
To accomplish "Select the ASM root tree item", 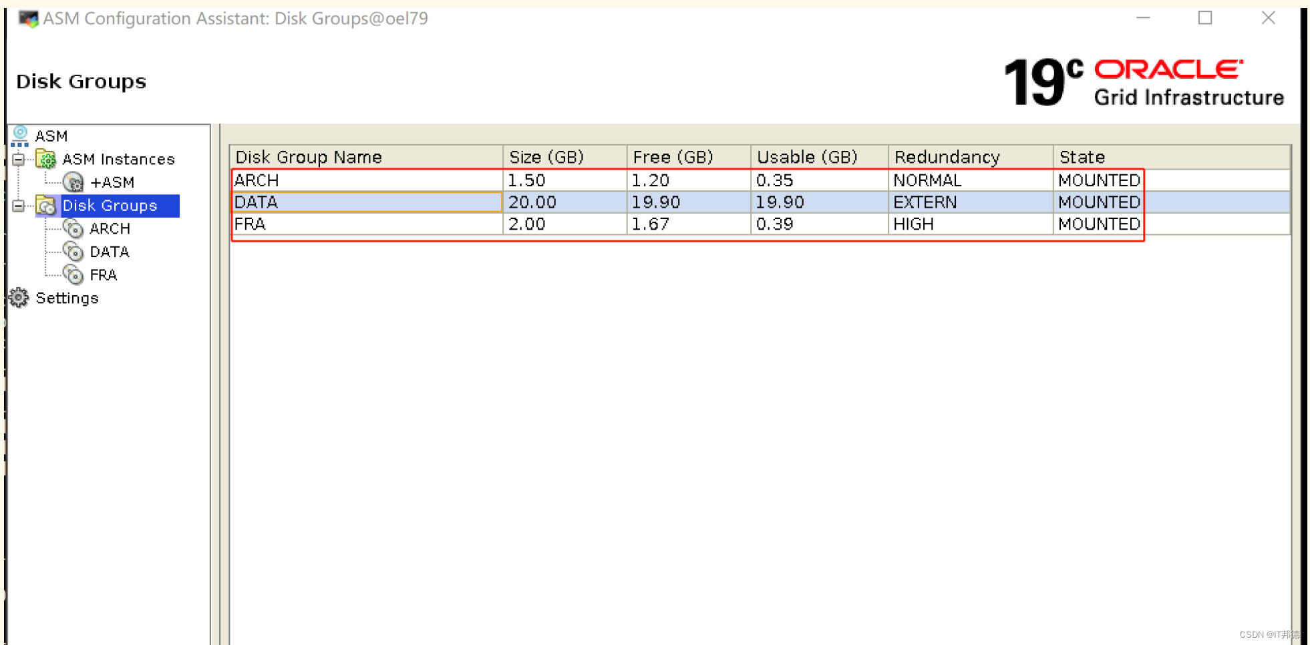I will coord(51,136).
